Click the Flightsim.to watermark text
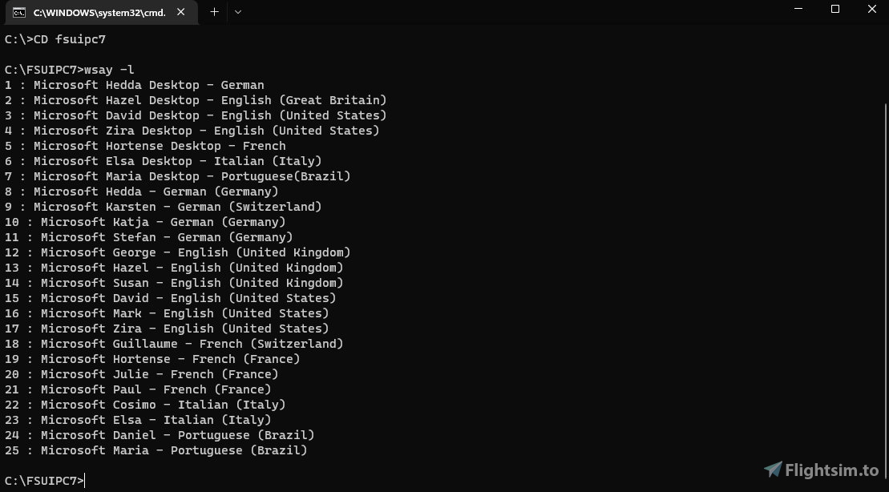The width and height of the screenshot is (889, 492). [831, 470]
